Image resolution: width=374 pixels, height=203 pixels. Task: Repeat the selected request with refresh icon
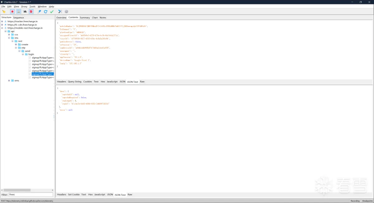coord(46,12)
